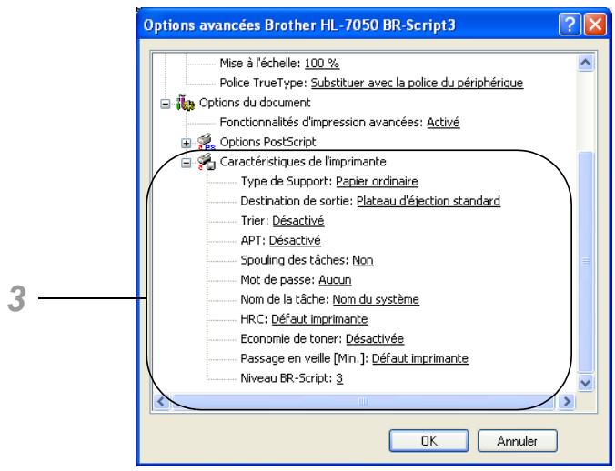Click the Trier Désactivé value

coord(298,221)
